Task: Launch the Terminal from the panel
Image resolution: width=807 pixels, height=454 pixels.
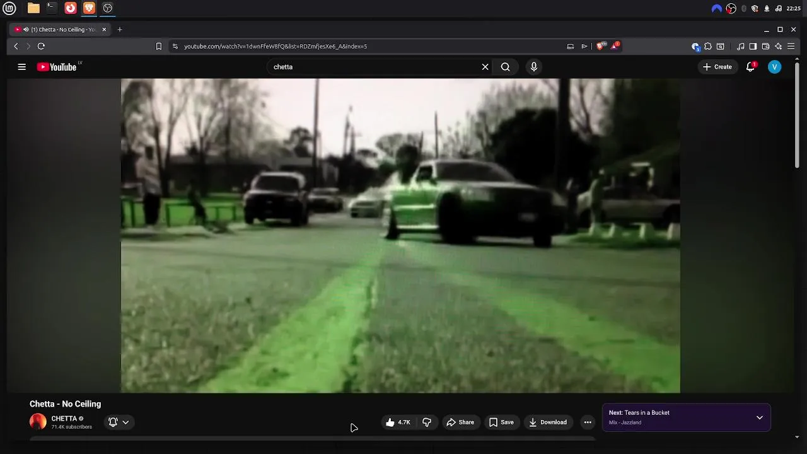Action: click(x=52, y=8)
